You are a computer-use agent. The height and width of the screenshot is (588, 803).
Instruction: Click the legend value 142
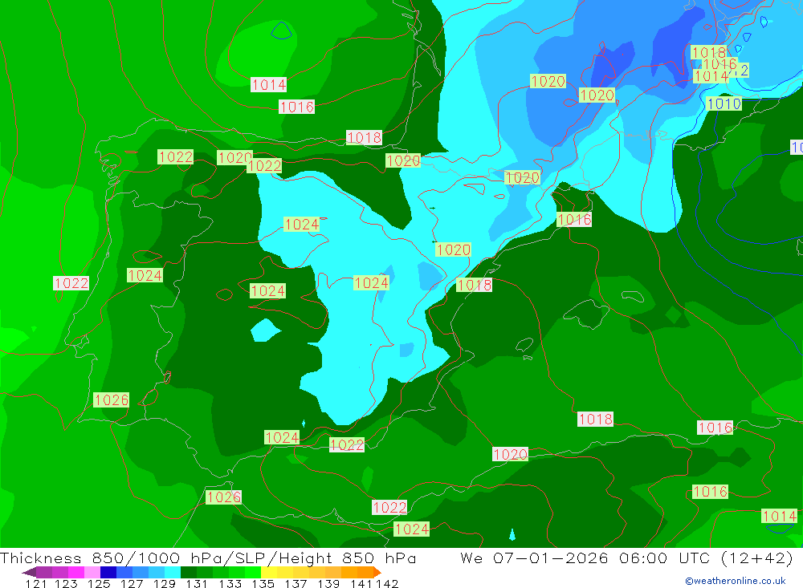pos(387,583)
